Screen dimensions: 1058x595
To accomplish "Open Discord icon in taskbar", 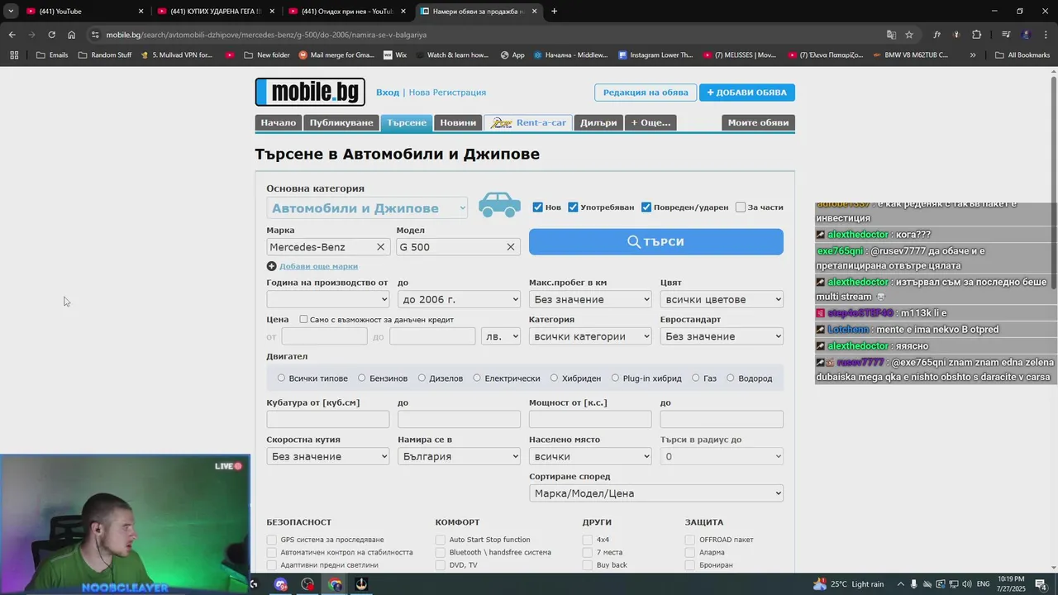I will [x=281, y=584].
